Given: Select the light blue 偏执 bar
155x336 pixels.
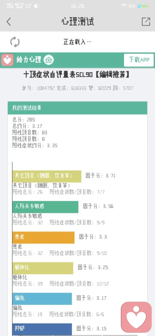Looking at the screenshot, I should 42,299.
